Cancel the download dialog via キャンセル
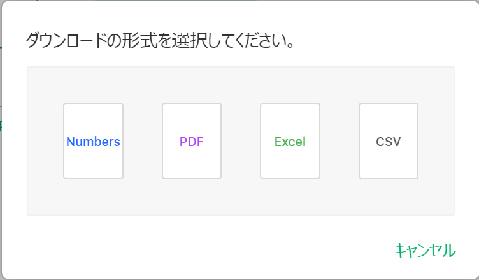Viewport: 479px width, 280px height. tap(424, 250)
